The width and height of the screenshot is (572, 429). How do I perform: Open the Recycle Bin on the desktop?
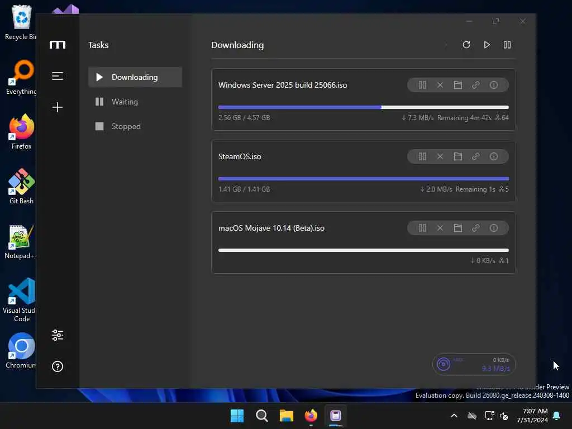pos(20,22)
